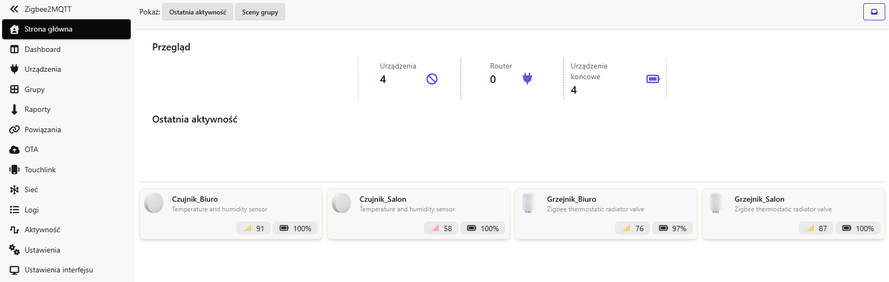This screenshot has width=889, height=282.
Task: Open the Logi list icon
Action: click(x=14, y=210)
